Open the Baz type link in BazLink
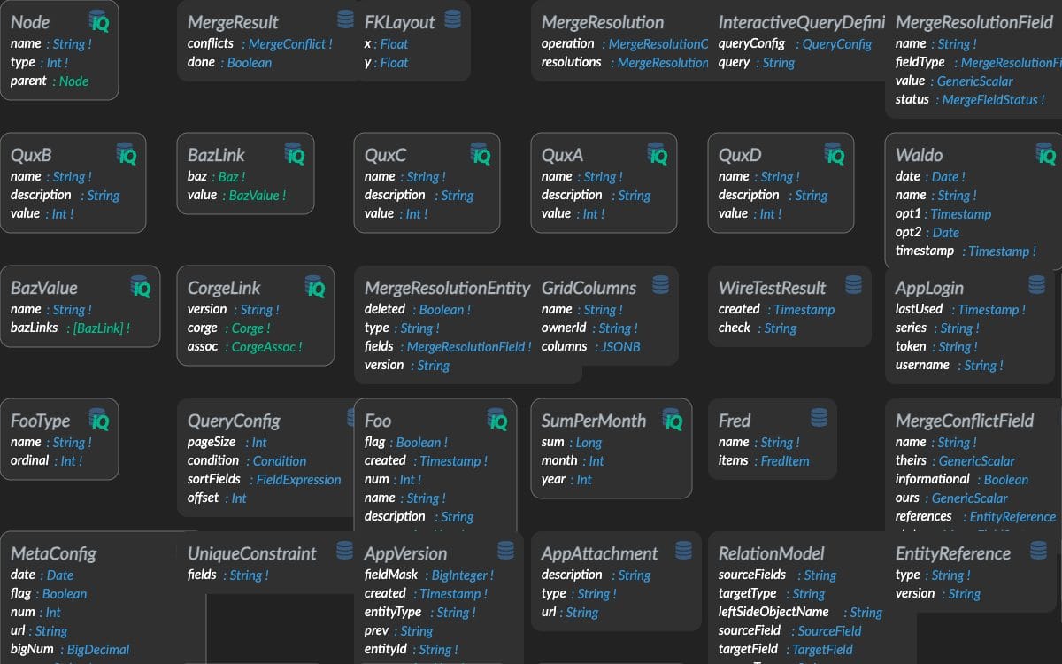This screenshot has height=664, width=1062. 232,177
